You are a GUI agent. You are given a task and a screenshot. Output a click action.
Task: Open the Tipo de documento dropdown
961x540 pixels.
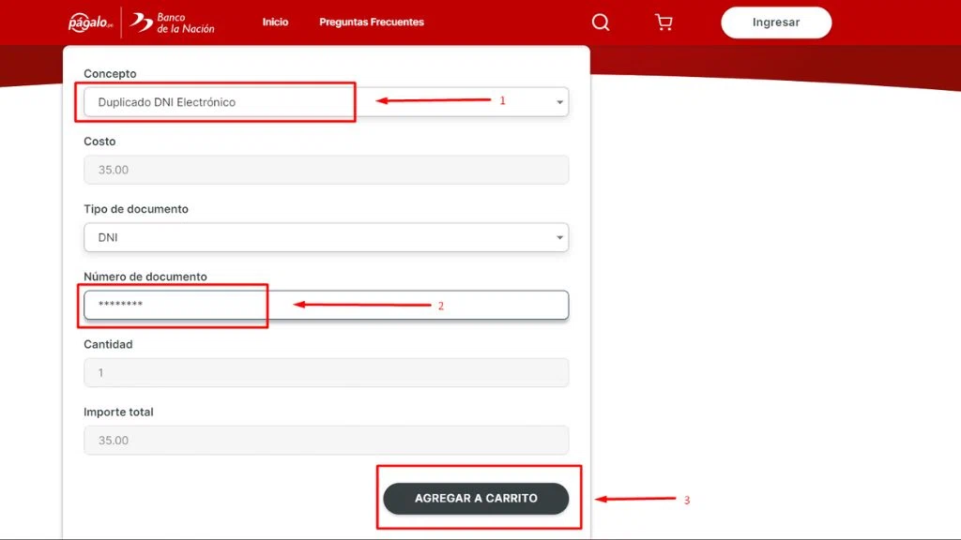pyautogui.click(x=326, y=237)
